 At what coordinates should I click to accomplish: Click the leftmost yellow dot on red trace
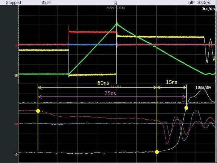(38, 111)
